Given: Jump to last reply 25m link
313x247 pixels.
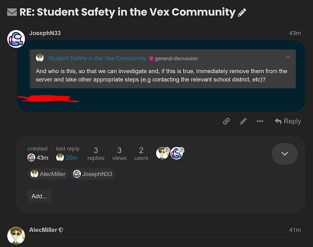Looking at the screenshot, I should (71, 158).
